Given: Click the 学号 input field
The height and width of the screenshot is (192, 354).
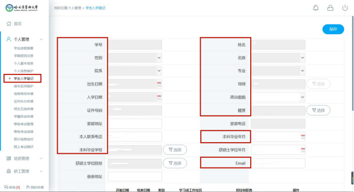Looking at the screenshot, I should (x=135, y=45).
